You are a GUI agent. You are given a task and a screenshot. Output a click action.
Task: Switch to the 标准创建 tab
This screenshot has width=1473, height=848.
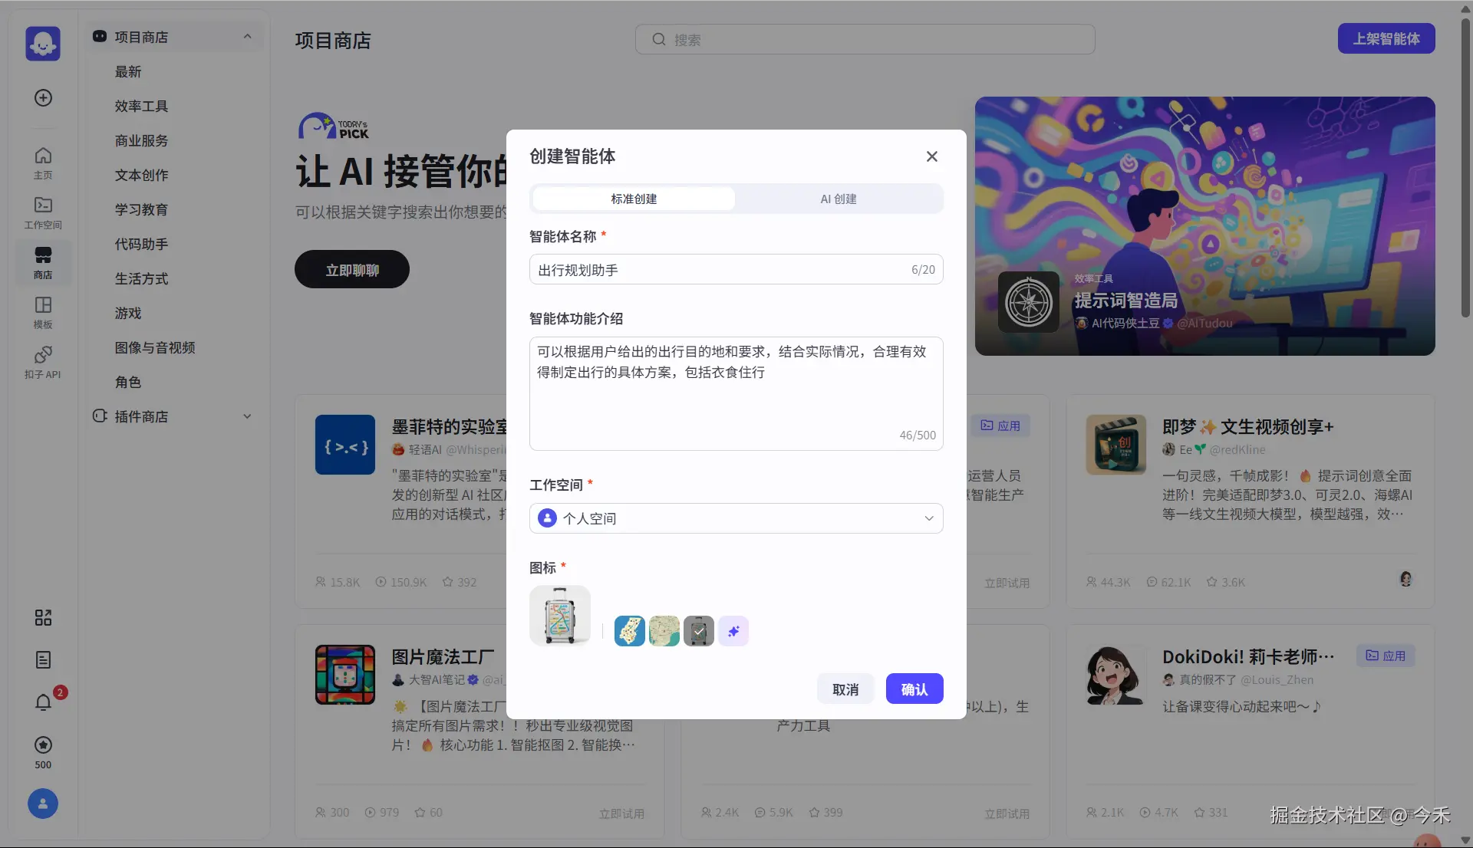634,199
